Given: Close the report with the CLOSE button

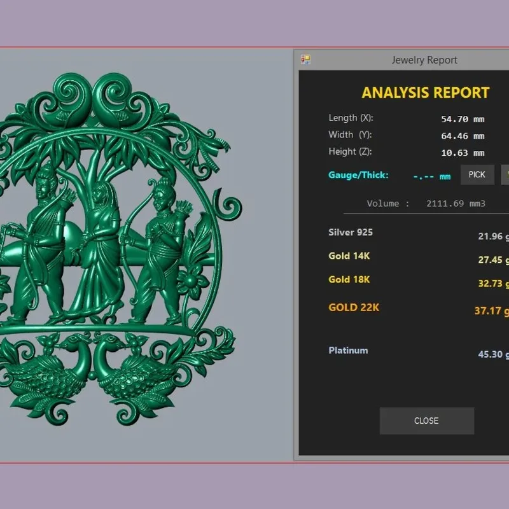Looking at the screenshot, I should 426,421.
